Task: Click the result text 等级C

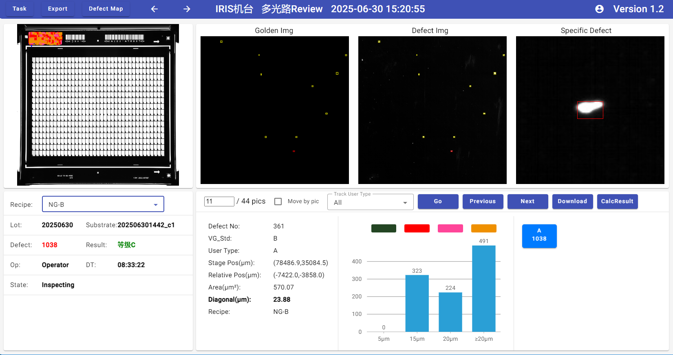Action: 126,245
